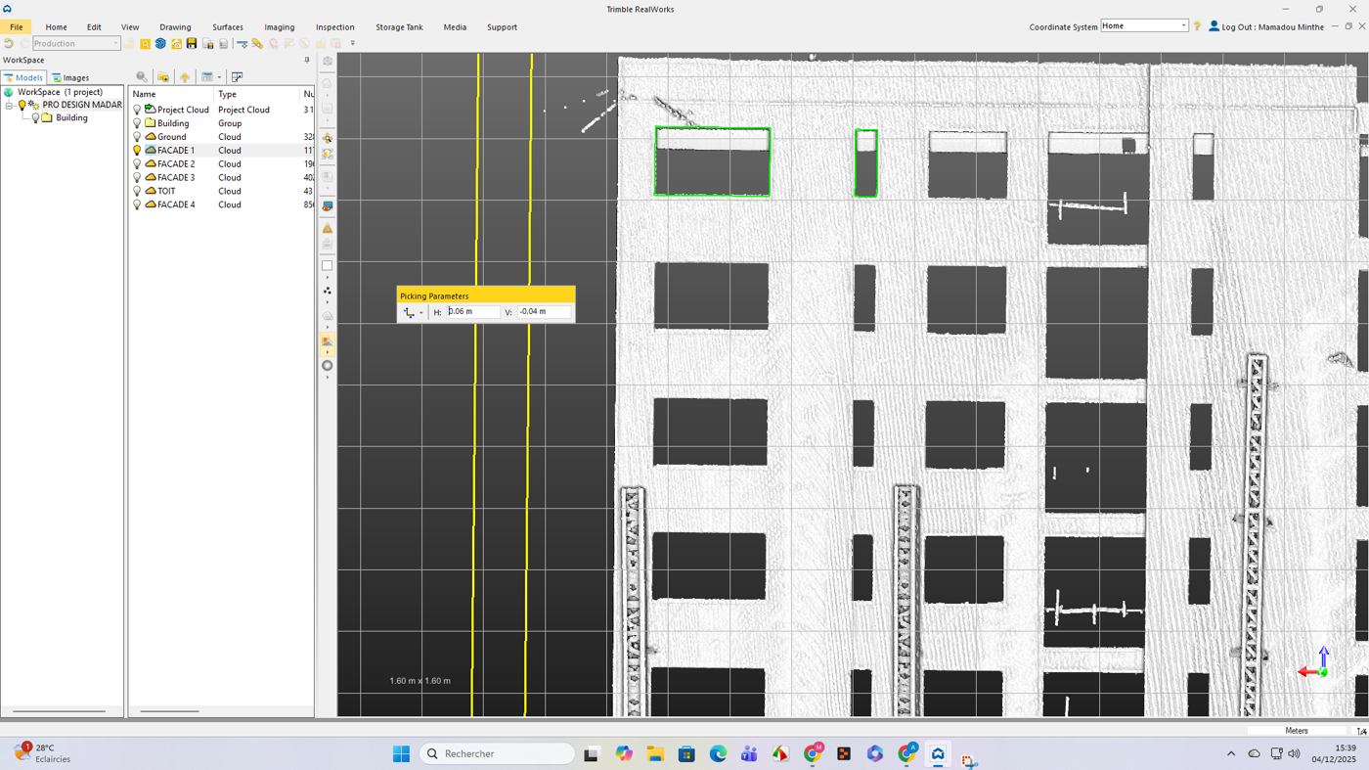Viewport: 1369px width, 770px height.
Task: Show the Ground cloud via its bulb toggle
Action: 137,137
